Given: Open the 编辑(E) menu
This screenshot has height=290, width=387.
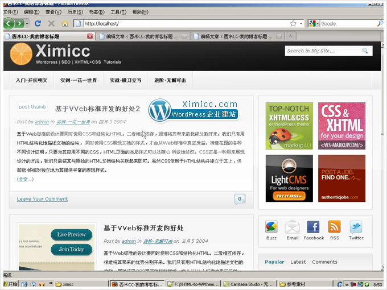Looking at the screenshot, I should pyautogui.click(x=32, y=12).
